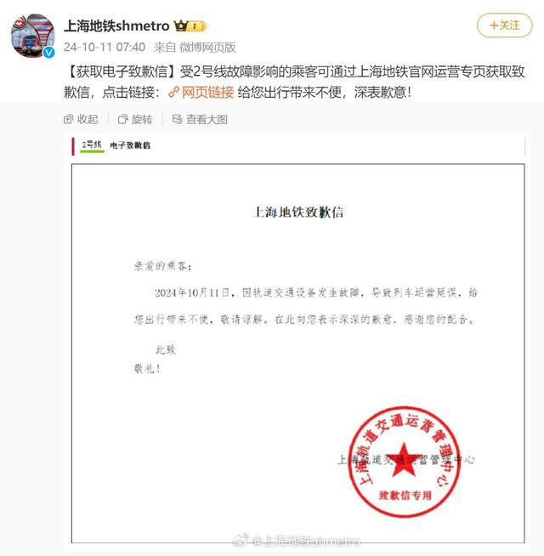Open the 24-10-11 07:40 timestamp link

point(105,47)
